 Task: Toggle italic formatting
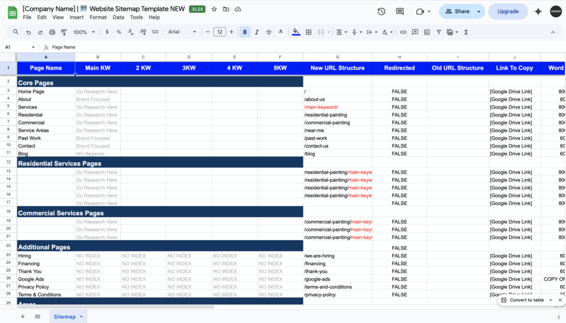pyautogui.click(x=257, y=32)
